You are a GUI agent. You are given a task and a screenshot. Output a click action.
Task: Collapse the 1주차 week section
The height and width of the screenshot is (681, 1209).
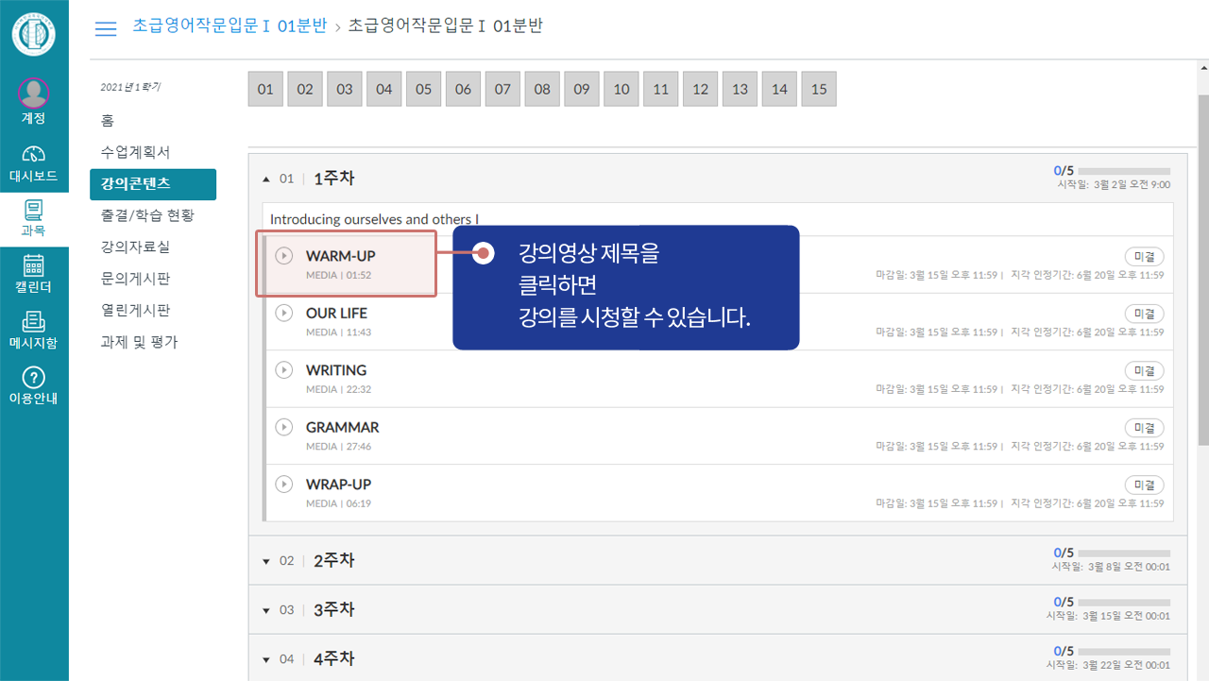[x=266, y=178]
